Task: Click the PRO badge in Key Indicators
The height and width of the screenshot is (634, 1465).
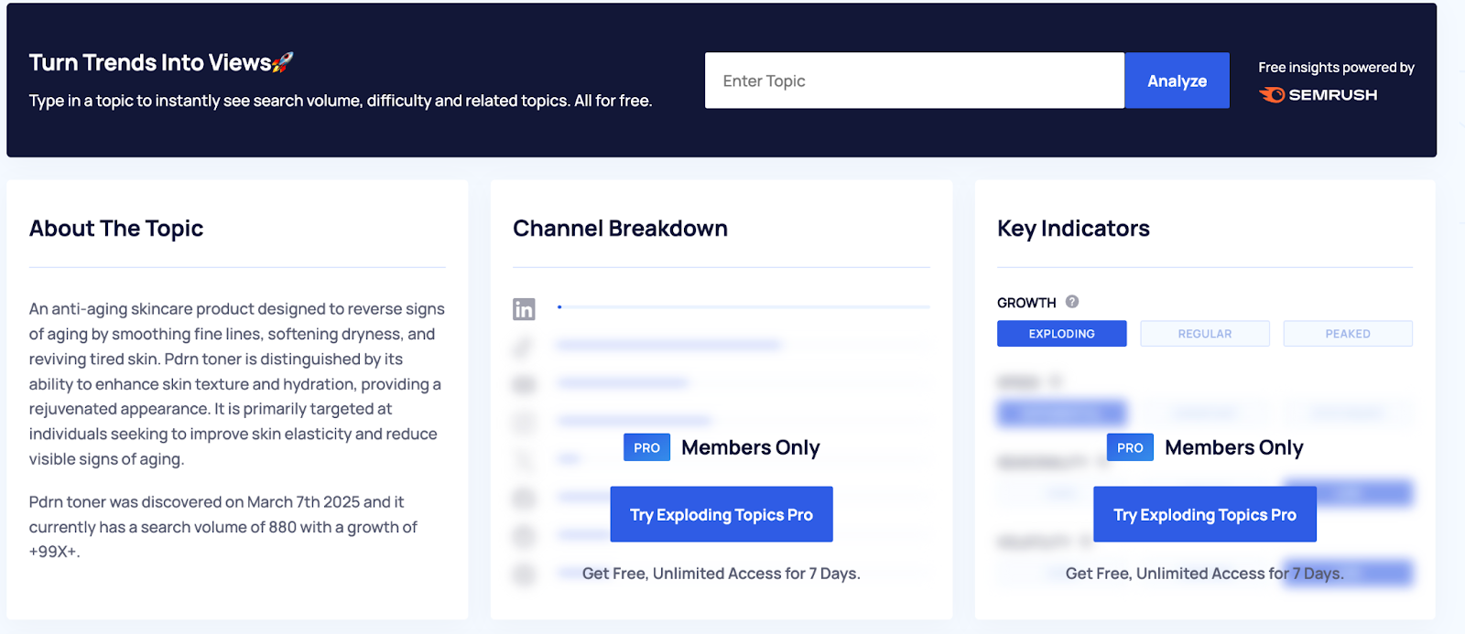Action: coord(1130,447)
